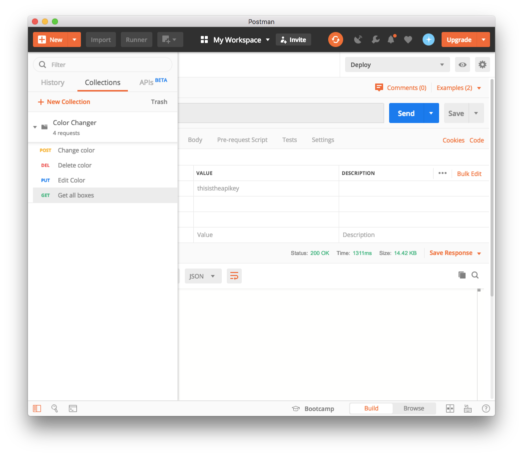
Task: Open the Deploy environment dropdown
Action: pyautogui.click(x=397, y=65)
